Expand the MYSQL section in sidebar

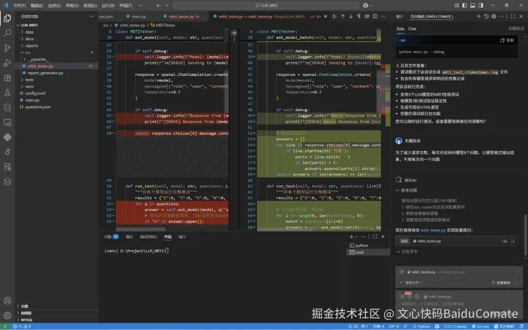click(x=26, y=320)
